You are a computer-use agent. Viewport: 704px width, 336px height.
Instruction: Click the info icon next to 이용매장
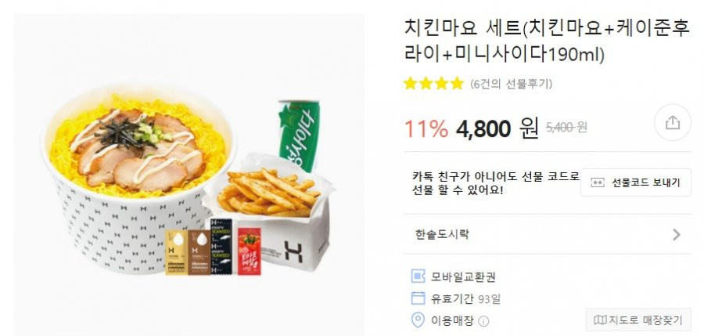(483, 322)
